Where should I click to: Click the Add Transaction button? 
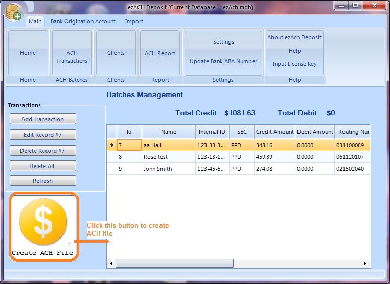tap(43, 119)
